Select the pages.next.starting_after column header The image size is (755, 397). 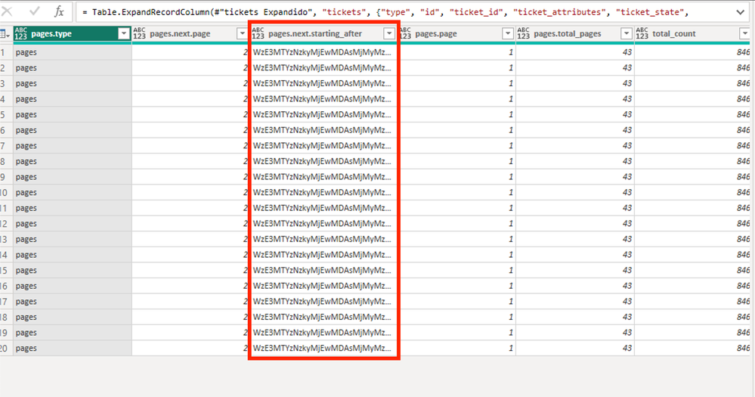[323, 34]
